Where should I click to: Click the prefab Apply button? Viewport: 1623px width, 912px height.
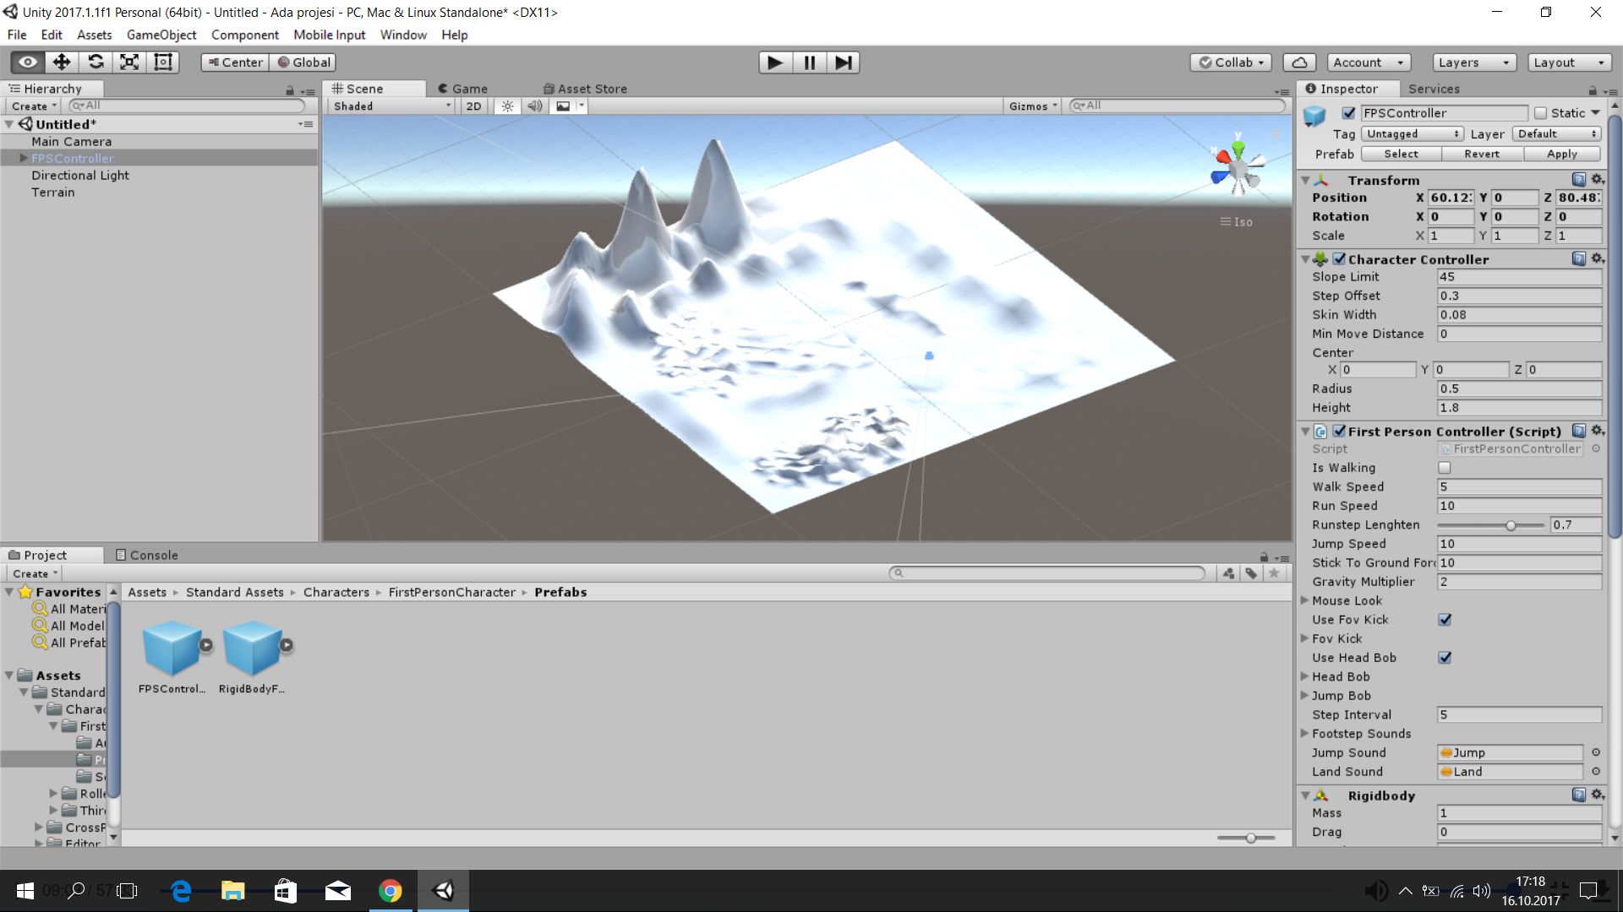[x=1561, y=154]
